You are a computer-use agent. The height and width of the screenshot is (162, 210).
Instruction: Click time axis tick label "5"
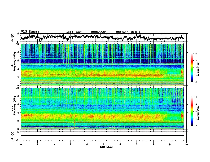pos(104,145)
